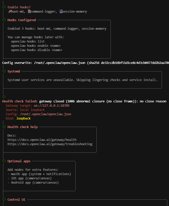Open the gateway troubleshooting docs link

[x=50, y=144]
